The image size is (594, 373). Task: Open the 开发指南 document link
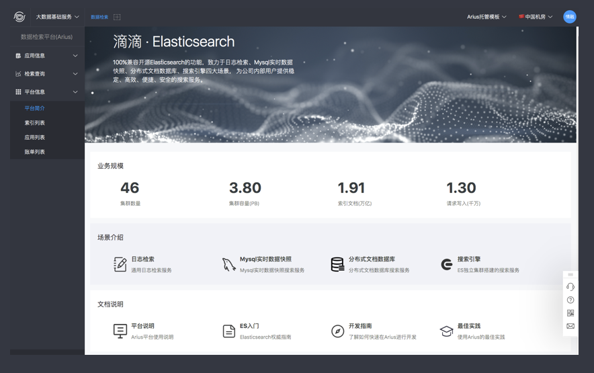pos(360,326)
